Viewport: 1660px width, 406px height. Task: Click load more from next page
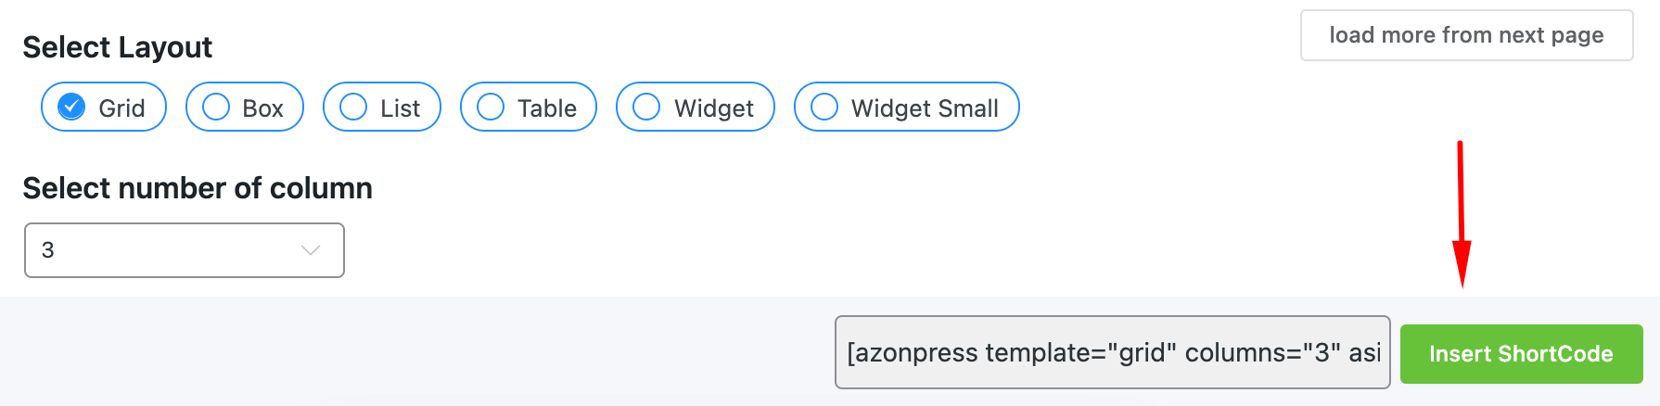(1467, 35)
